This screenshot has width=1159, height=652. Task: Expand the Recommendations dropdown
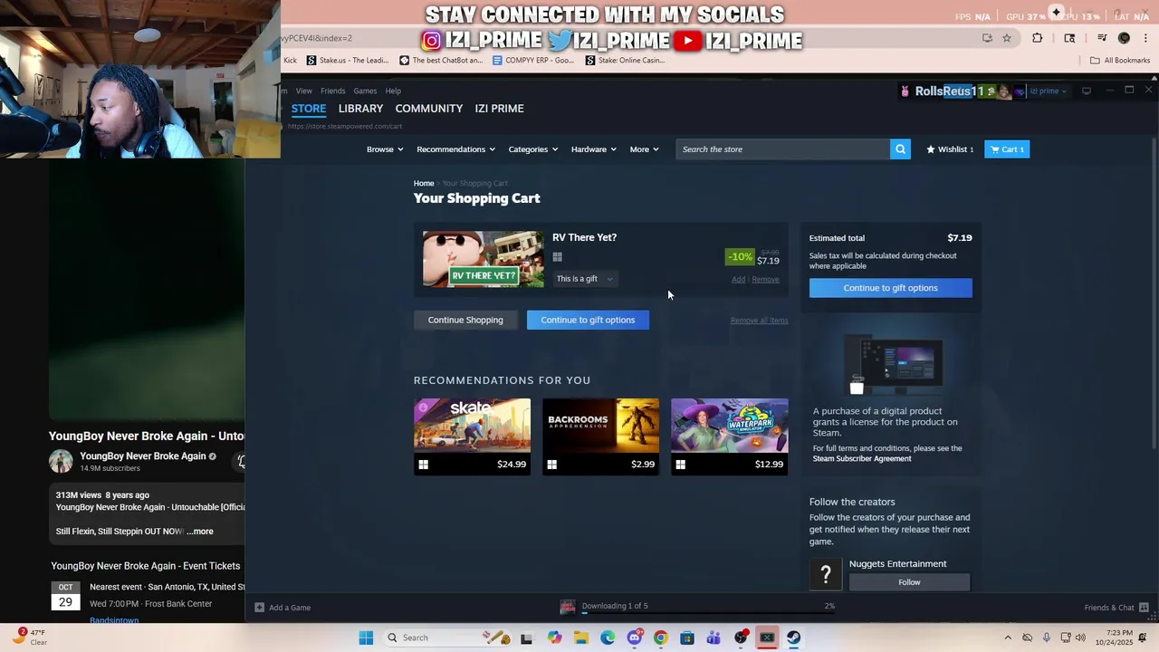(x=455, y=149)
